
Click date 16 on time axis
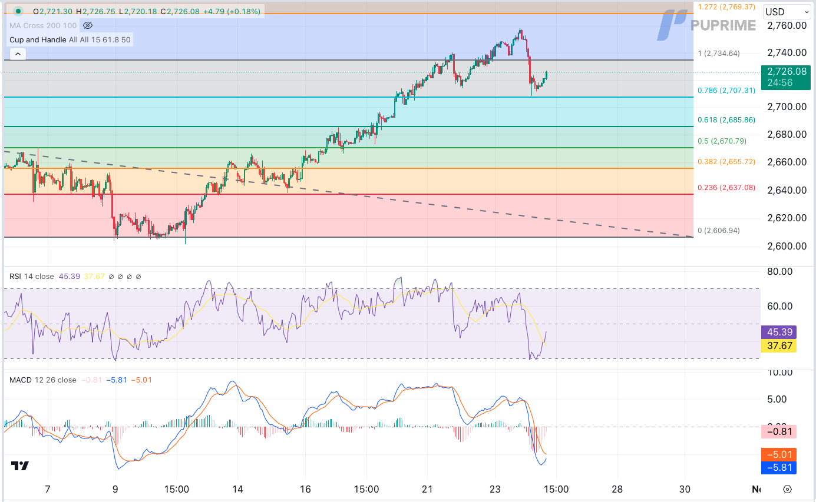coord(305,489)
